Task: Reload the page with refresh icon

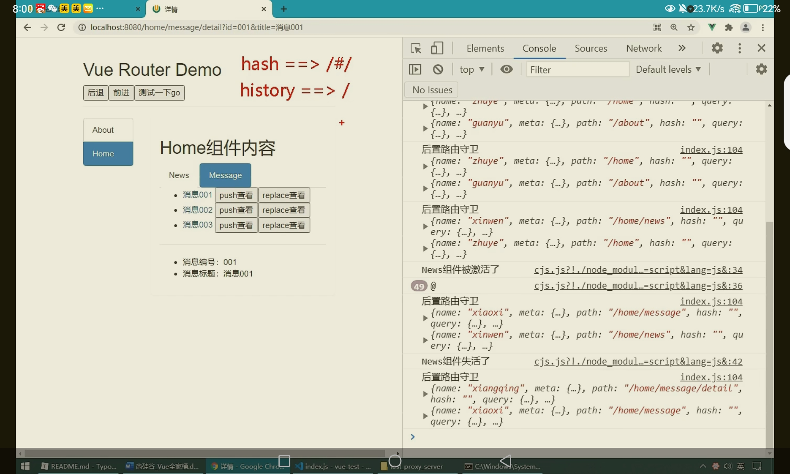Action: pos(61,27)
